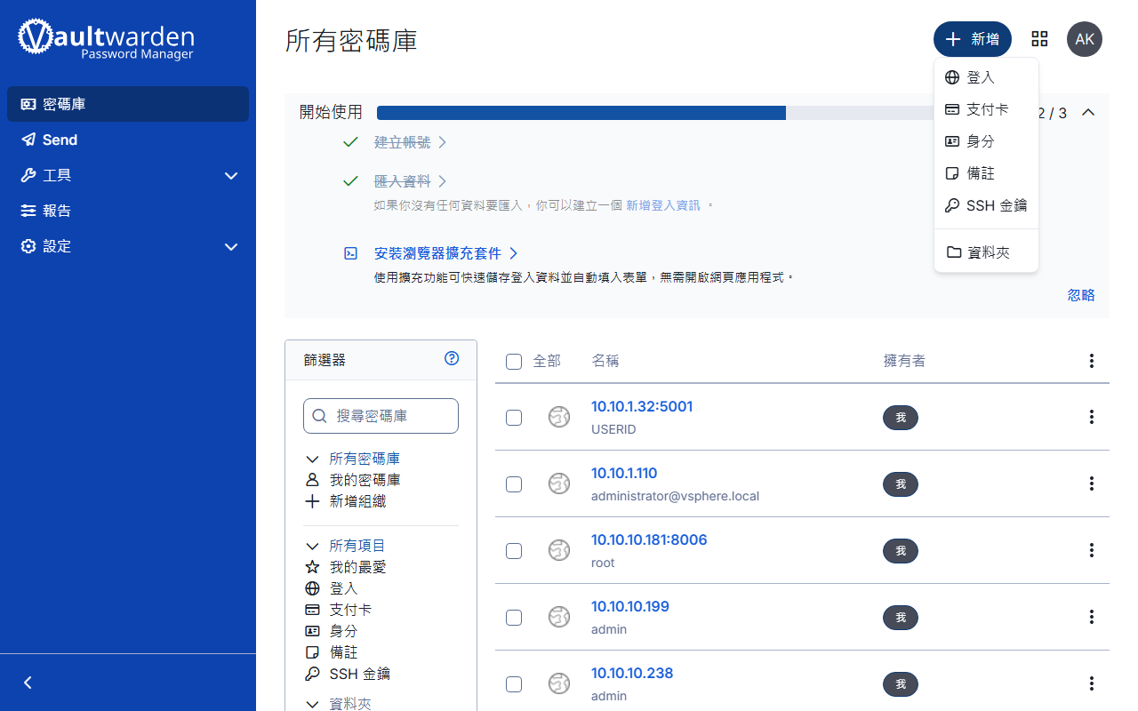Choose 資料夾 from the 新增 menu
This screenshot has width=1138, height=711.
[986, 252]
